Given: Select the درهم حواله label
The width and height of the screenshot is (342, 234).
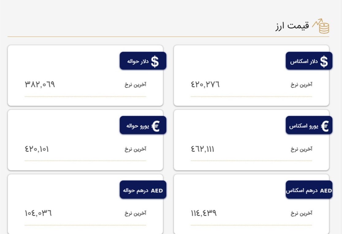Looking at the screenshot, I should tap(135, 191).
